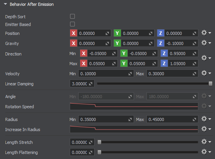Click the arrow icon in Gravity Z field
215x159 pixels.
(x=194, y=43)
